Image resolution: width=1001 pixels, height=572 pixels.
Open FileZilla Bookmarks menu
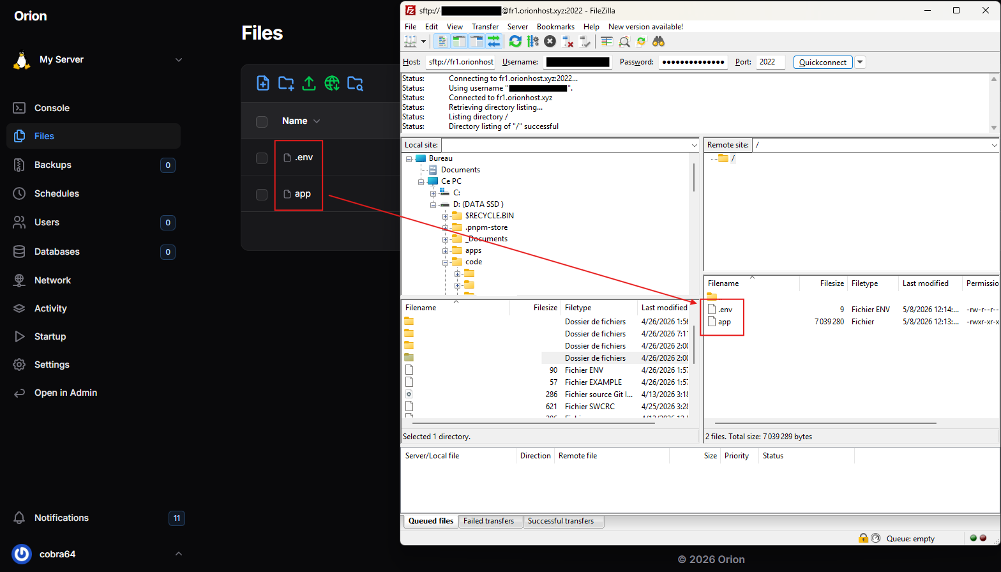click(x=555, y=27)
